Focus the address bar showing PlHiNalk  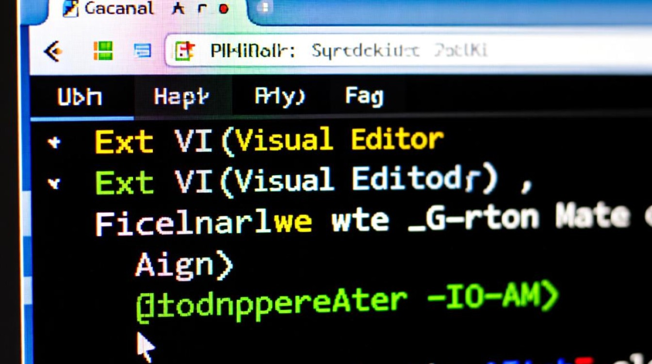pos(407,50)
